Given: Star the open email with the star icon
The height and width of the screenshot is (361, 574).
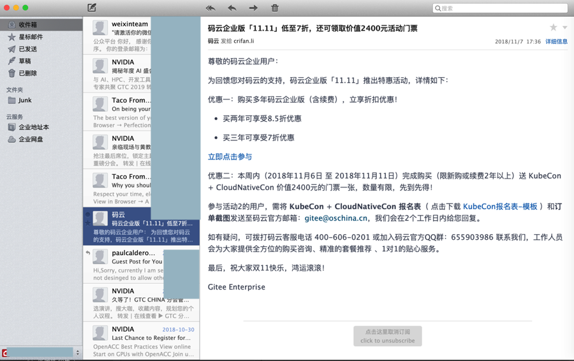Looking at the screenshot, I should point(554,27).
